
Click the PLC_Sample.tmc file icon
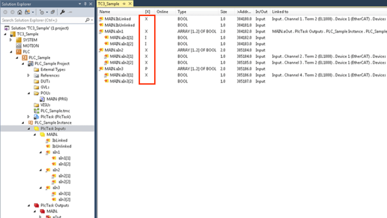(x=36, y=111)
